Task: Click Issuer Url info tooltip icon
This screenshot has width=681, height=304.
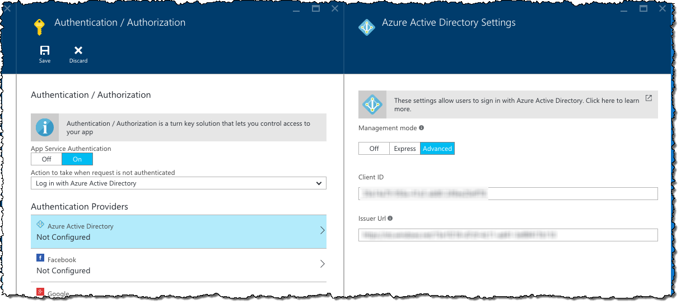Action: click(x=390, y=218)
